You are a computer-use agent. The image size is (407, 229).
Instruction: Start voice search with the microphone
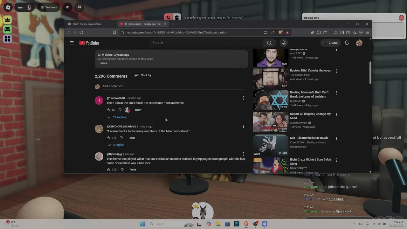pyautogui.click(x=284, y=43)
